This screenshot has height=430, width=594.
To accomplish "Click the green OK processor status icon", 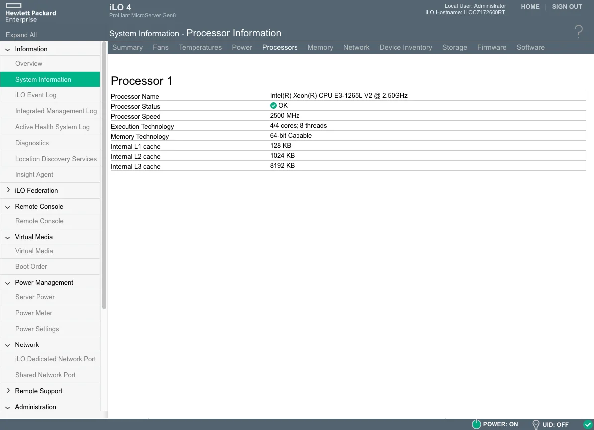I will (x=273, y=105).
